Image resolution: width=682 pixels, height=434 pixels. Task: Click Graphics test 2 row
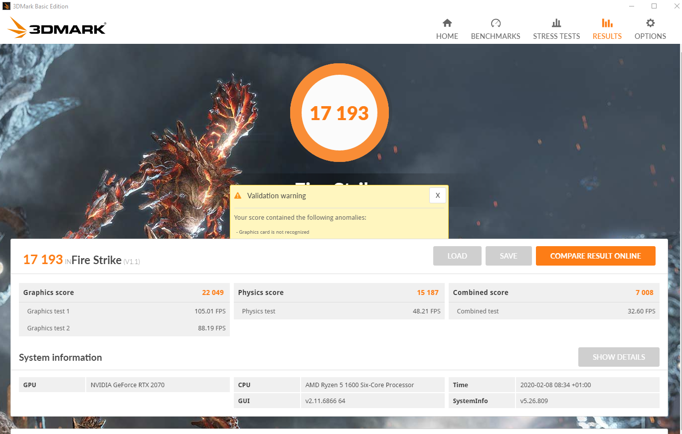[x=125, y=328]
